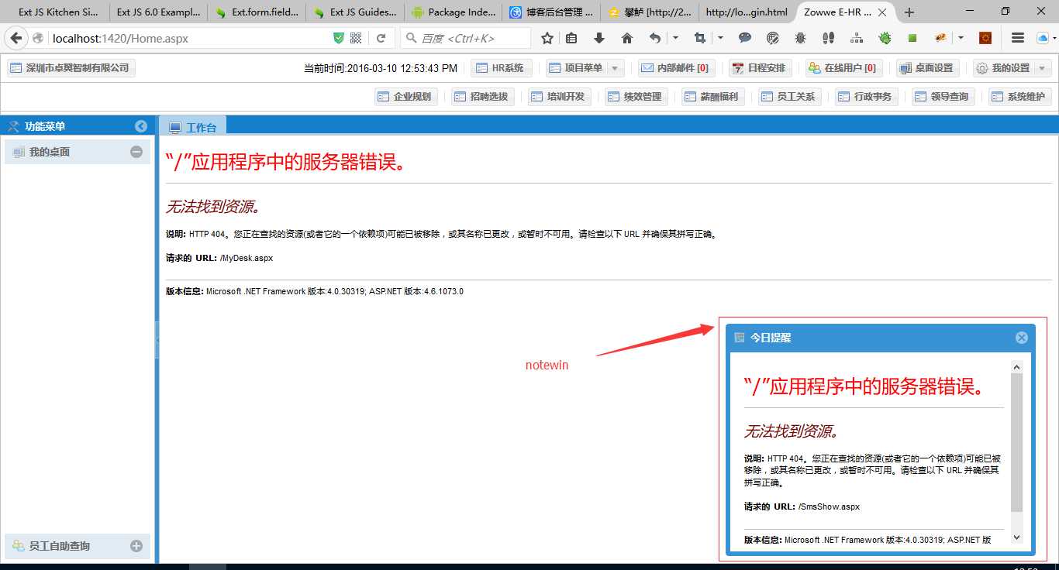Switch to the Ext.form.field browser tab
The height and width of the screenshot is (570, 1059).
pos(257,12)
